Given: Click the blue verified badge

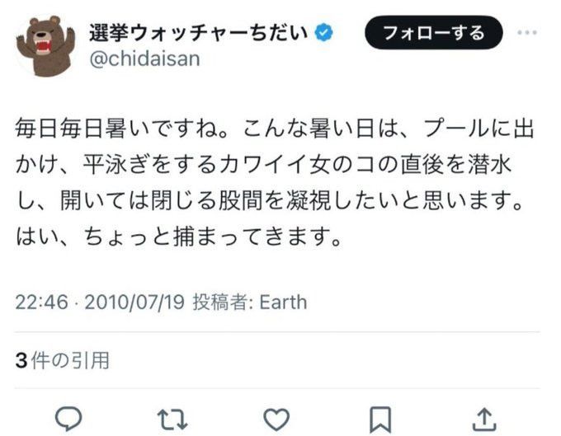Looking at the screenshot, I should click(326, 34).
